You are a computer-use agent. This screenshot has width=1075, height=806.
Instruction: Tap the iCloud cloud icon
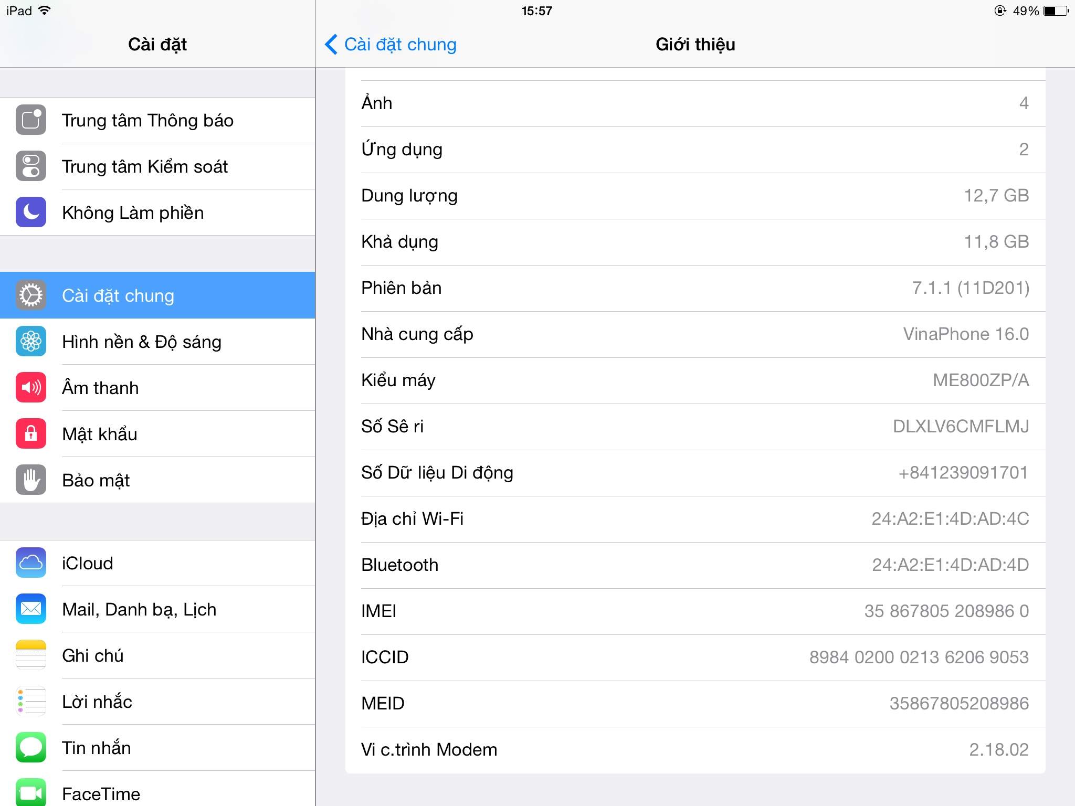point(31,563)
